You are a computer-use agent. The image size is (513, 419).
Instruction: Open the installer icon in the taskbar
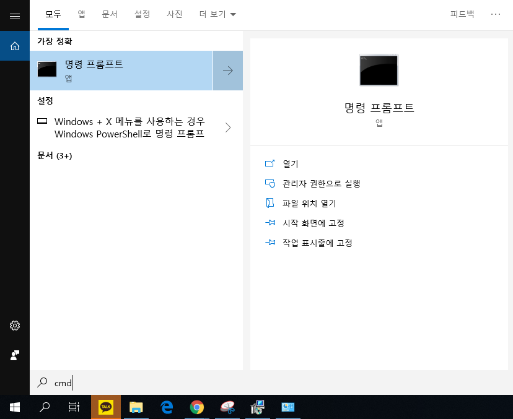(x=258, y=407)
